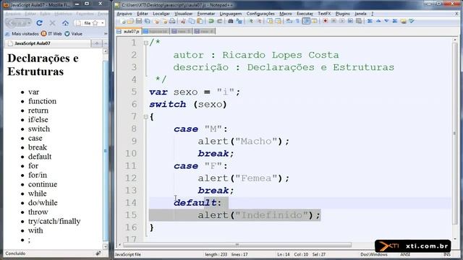Collapse the comment block fold on line 1
Screen dimensions: 463x260
click(x=146, y=43)
